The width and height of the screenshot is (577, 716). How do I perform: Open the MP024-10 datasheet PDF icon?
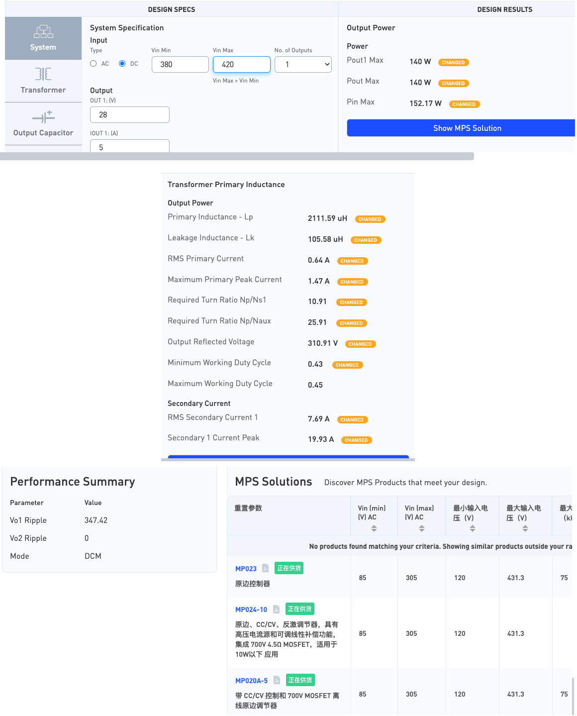pyautogui.click(x=276, y=609)
